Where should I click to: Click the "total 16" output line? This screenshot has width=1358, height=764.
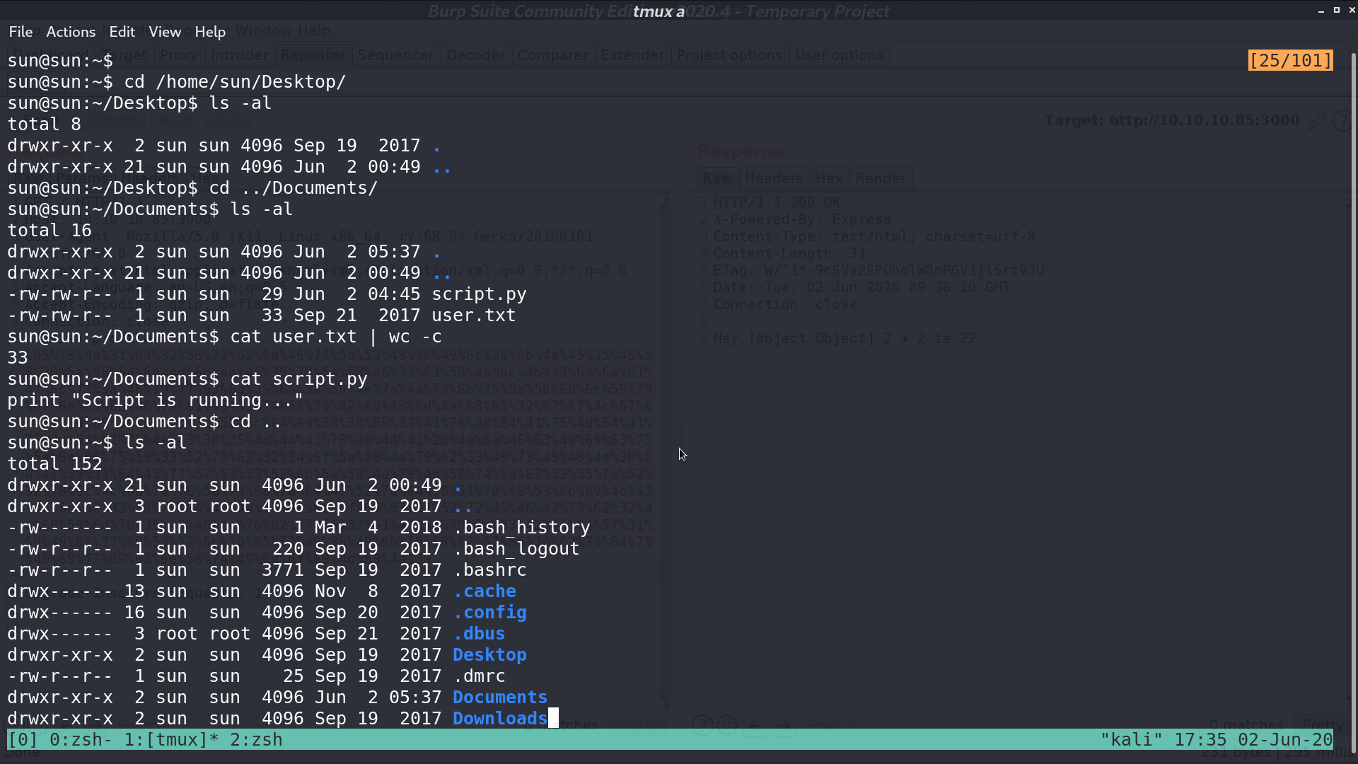pos(50,231)
